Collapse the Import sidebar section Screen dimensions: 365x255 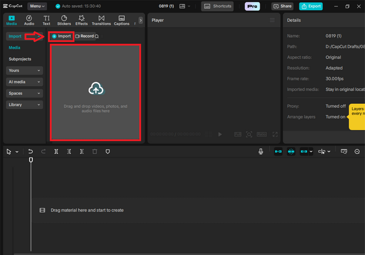point(25,37)
